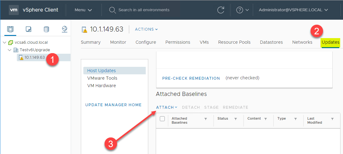This screenshot has height=154, width=343.
Task: Open the Administrator@VSPHERE.LOCAL user menu
Action: [294, 10]
